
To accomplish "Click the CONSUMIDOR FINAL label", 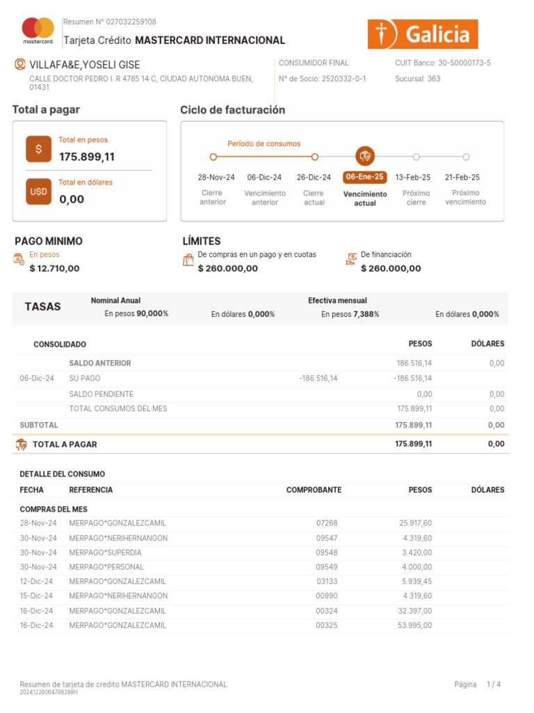I will (314, 63).
